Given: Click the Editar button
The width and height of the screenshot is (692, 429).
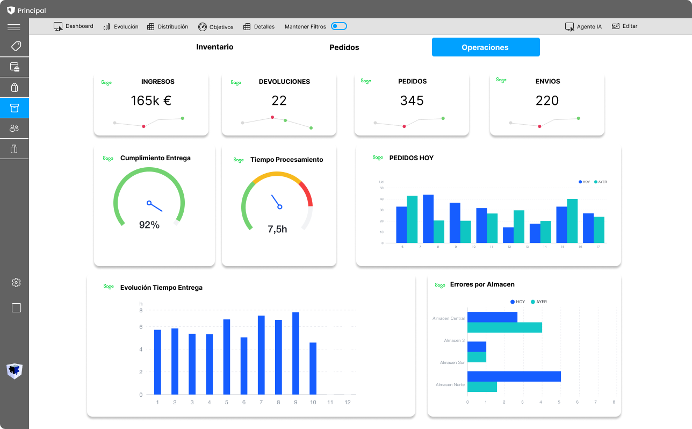Looking at the screenshot, I should (x=624, y=26).
